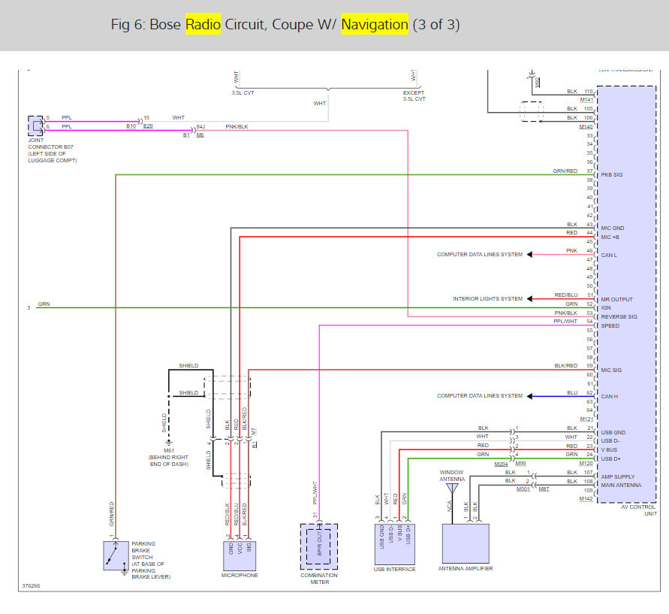
Task: Click the BLK/RED wire label at pin 59
Action: 565,366
